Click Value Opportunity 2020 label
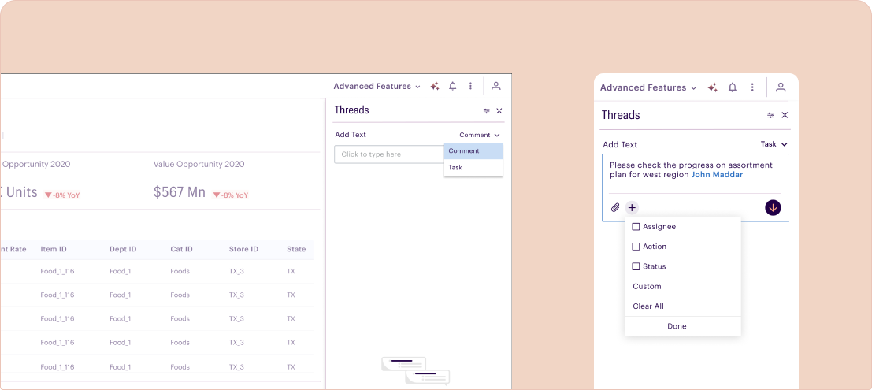The image size is (872, 390). click(199, 164)
